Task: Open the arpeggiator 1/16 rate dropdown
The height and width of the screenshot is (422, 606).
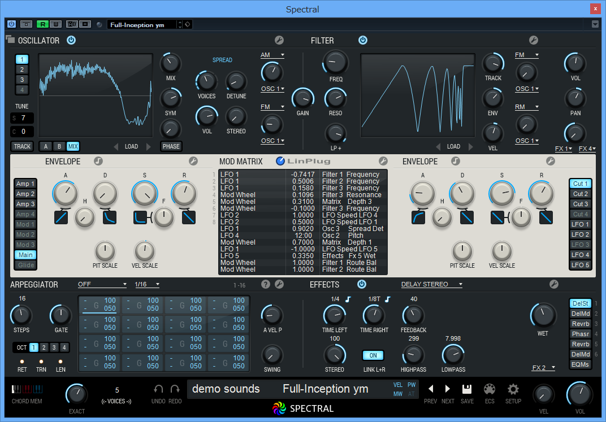Action: click(146, 284)
